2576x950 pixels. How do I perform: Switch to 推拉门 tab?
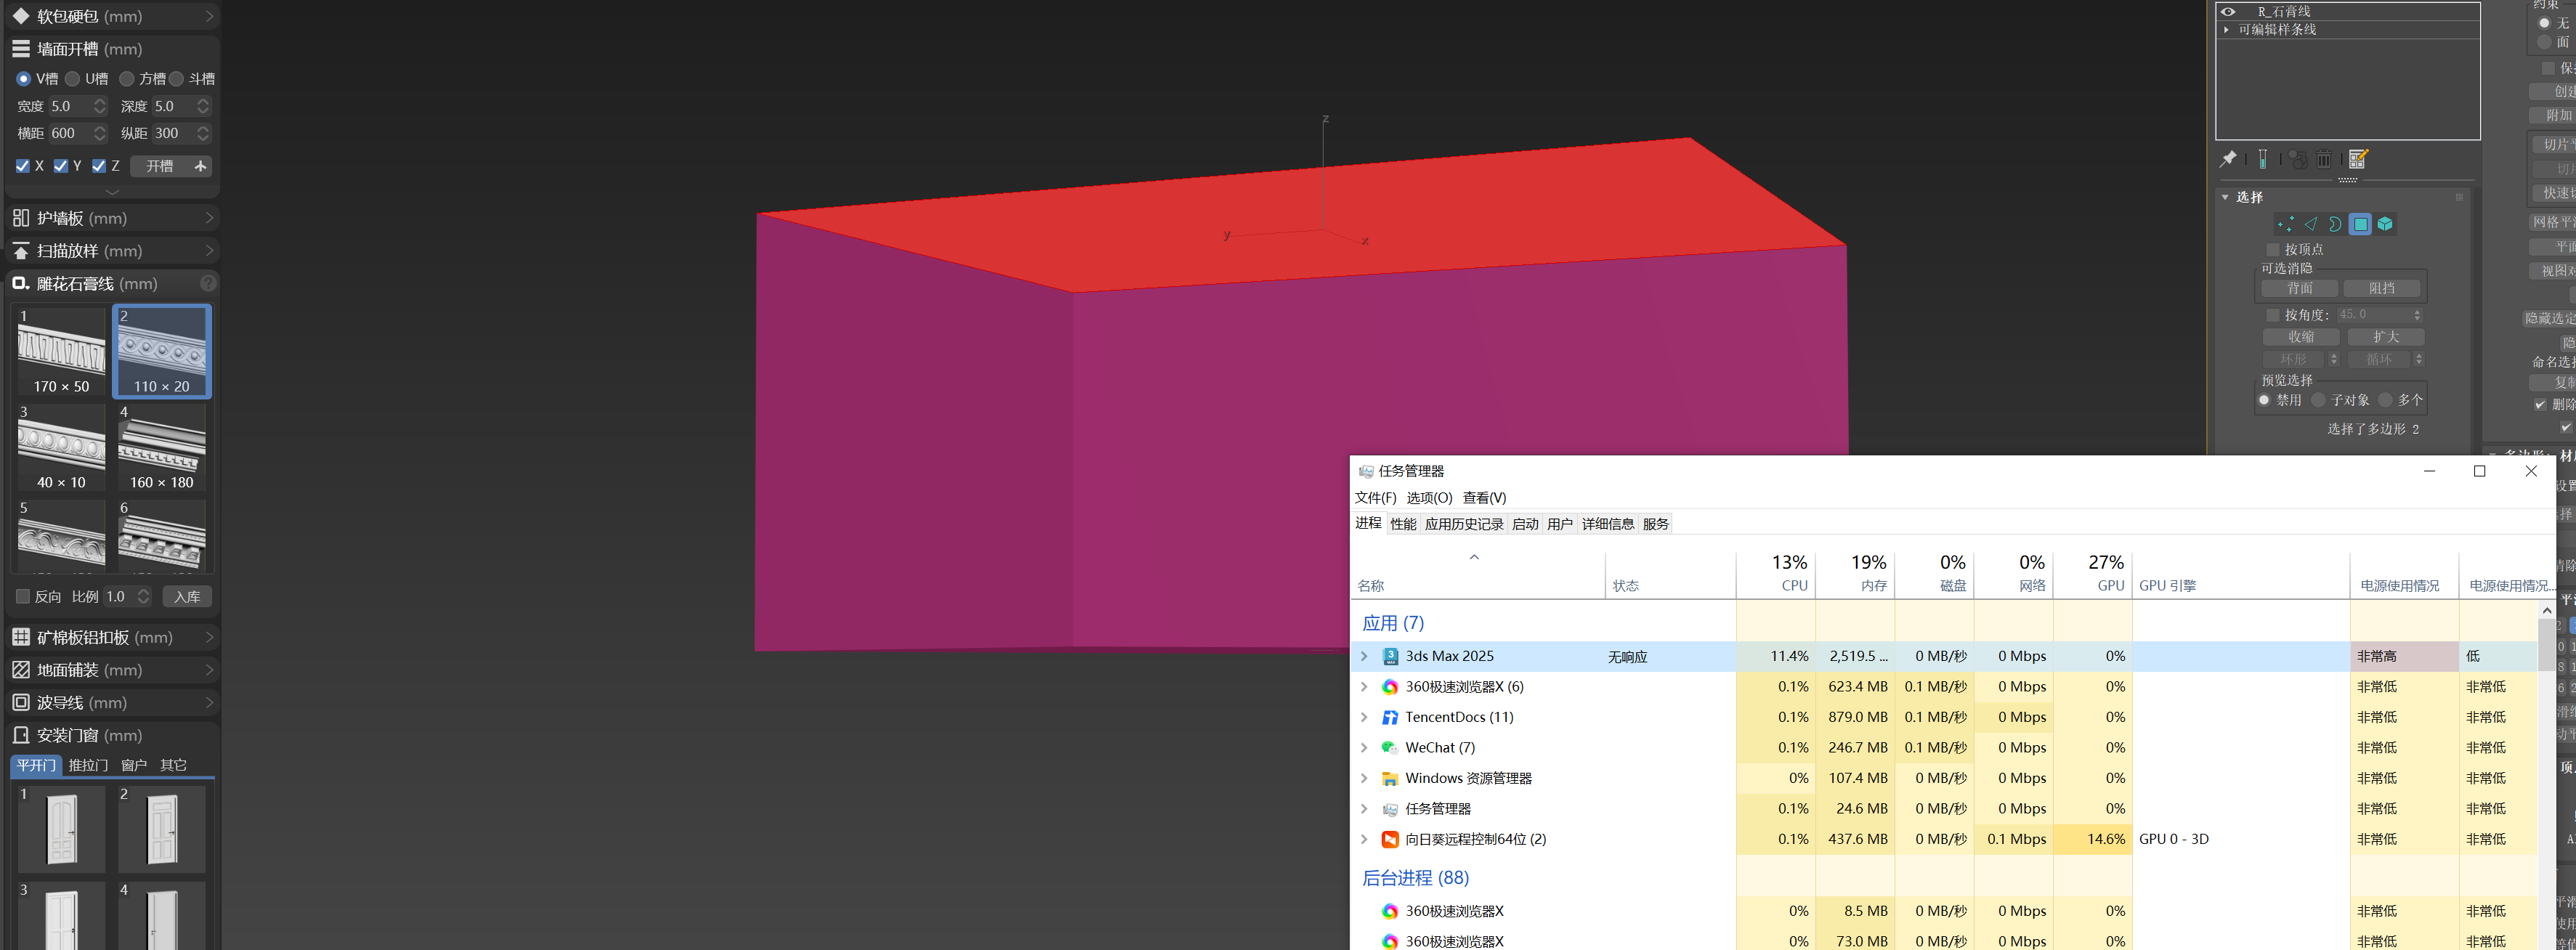click(88, 766)
